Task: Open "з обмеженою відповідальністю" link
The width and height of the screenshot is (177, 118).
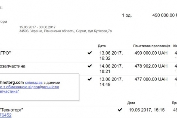Action: click(x=32, y=87)
